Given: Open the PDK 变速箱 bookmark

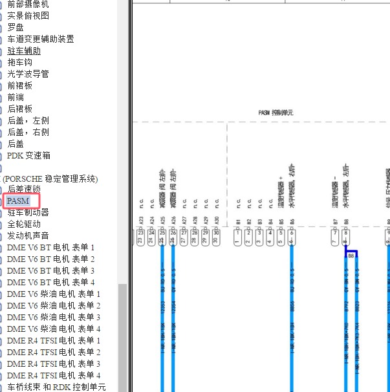Looking at the screenshot, I should pos(28,155).
